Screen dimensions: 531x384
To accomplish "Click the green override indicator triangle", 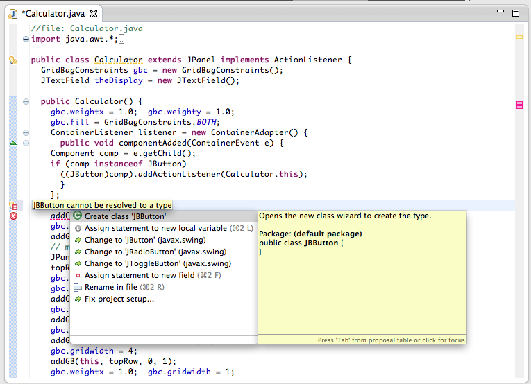I will (x=13, y=143).
